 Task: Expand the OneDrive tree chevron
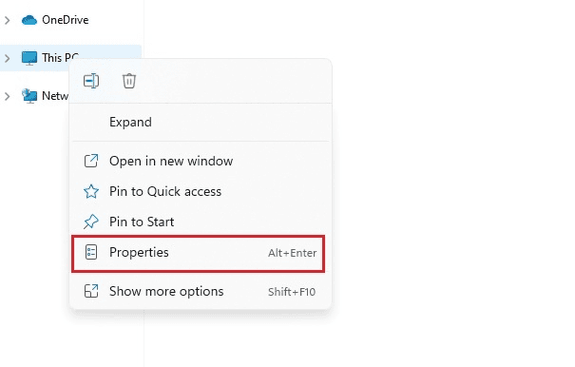coord(7,20)
